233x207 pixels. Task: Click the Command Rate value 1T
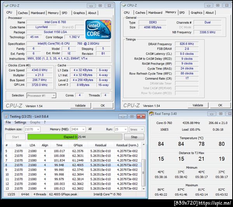187,78
